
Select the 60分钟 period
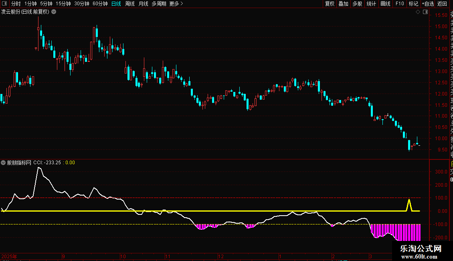100,4
